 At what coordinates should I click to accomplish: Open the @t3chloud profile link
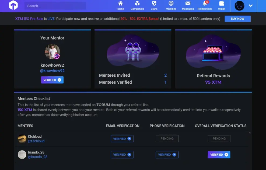coord(36,141)
